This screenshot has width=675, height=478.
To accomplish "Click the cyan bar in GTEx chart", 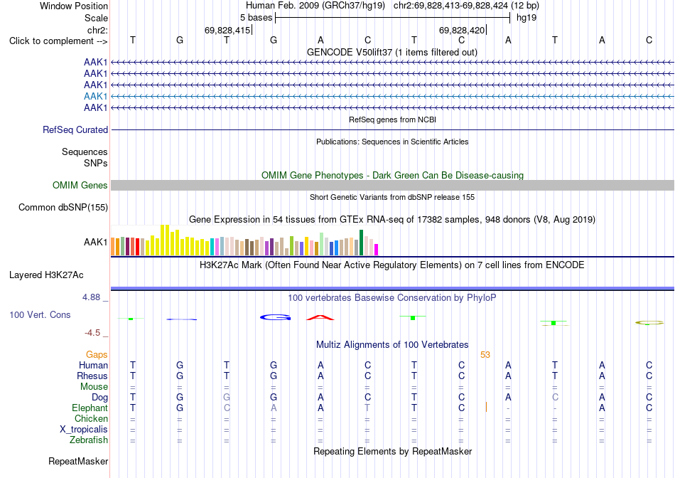I will click(x=212, y=247).
